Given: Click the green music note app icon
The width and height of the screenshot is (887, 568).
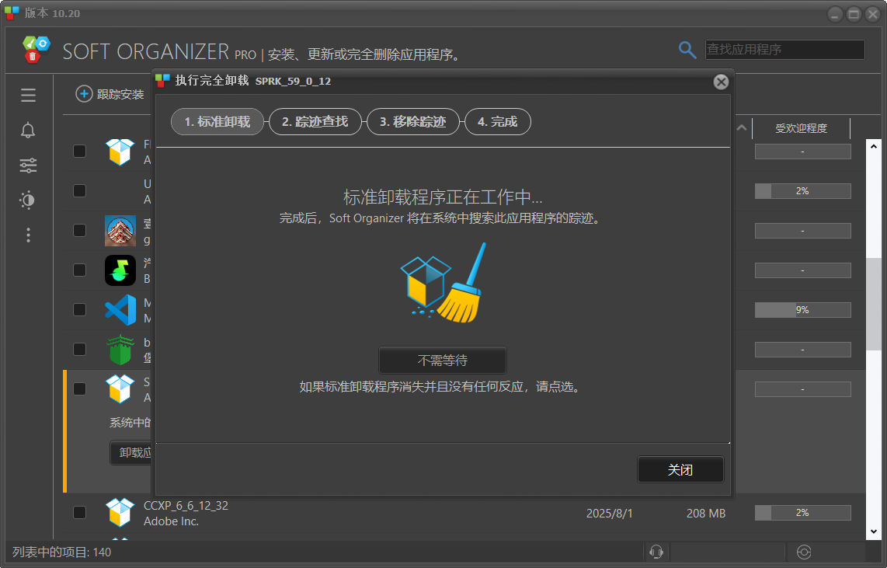Looking at the screenshot, I should click(120, 270).
